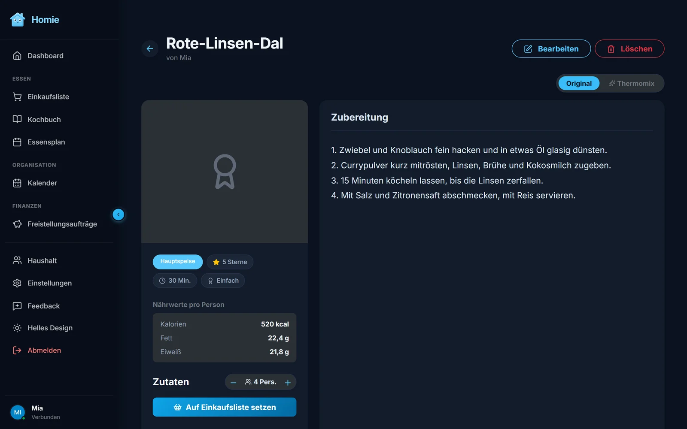Screen dimensions: 687x429
Task: Go back using the left arrow
Action: pos(150,48)
